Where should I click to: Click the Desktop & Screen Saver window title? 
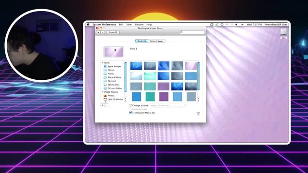[150, 28]
